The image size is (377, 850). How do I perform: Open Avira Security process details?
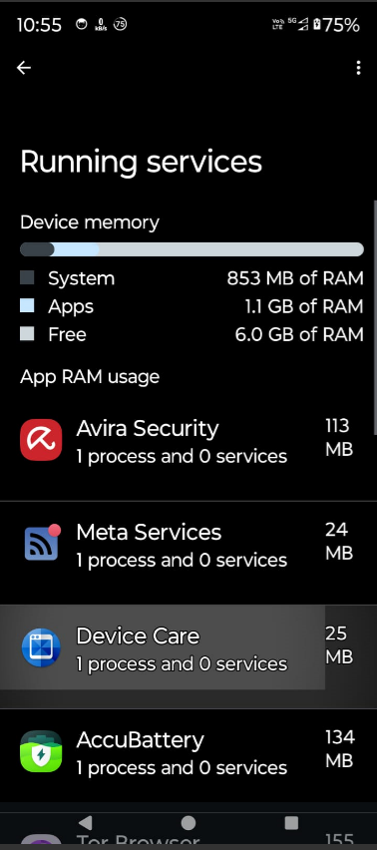click(188, 440)
